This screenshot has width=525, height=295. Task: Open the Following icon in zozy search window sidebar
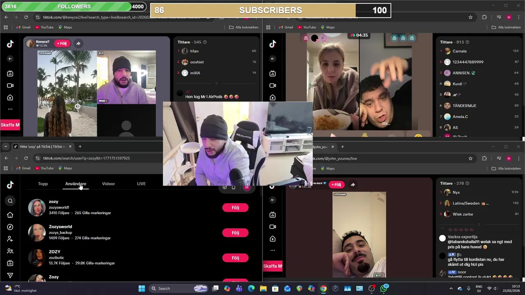coord(10,239)
